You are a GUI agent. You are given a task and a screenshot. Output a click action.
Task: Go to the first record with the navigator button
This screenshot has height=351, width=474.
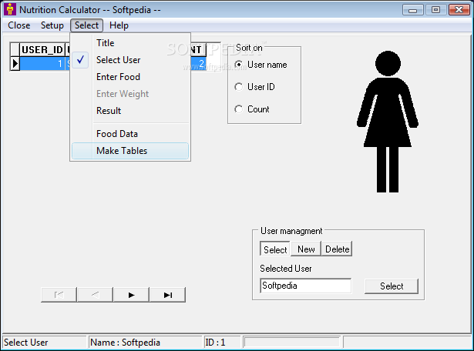point(59,295)
